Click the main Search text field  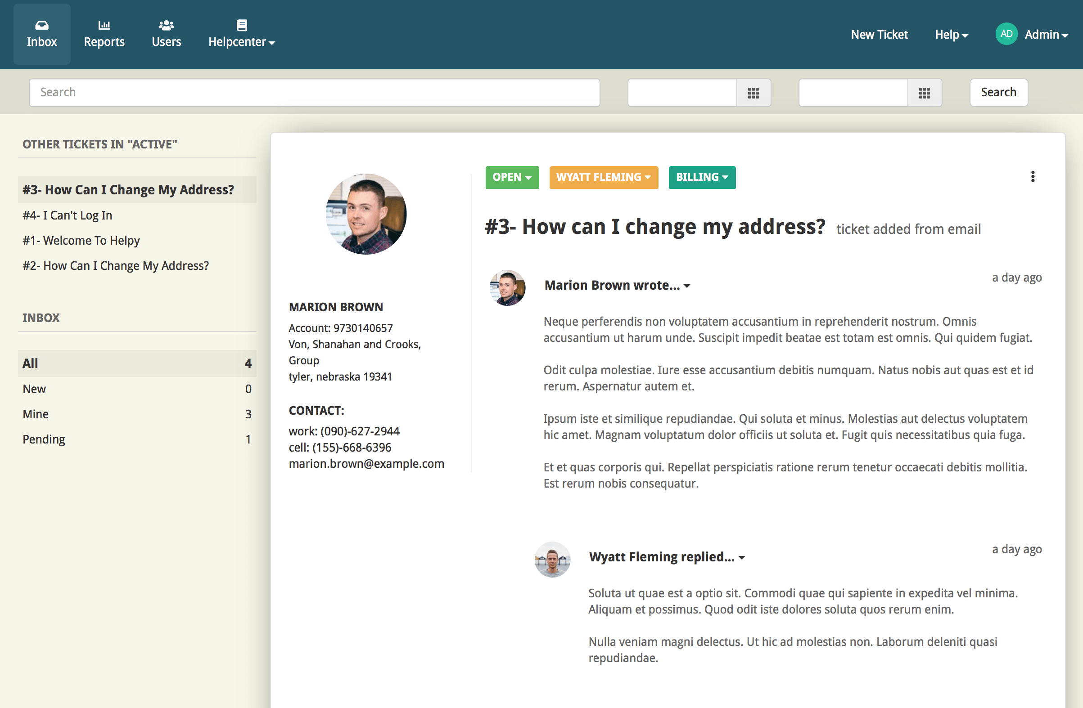click(314, 93)
